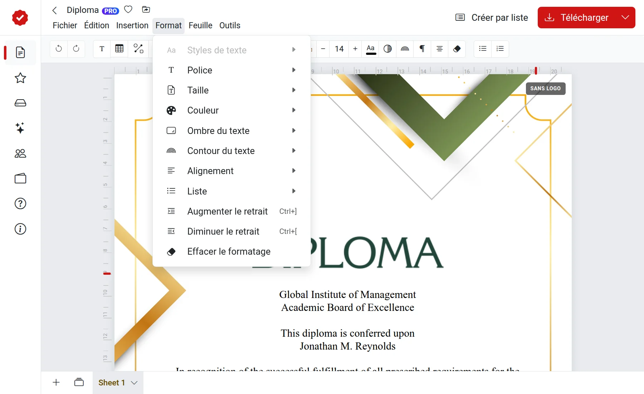Viewport: 644px width, 394px height.
Task: Click Créer par liste button
Action: [x=492, y=18]
